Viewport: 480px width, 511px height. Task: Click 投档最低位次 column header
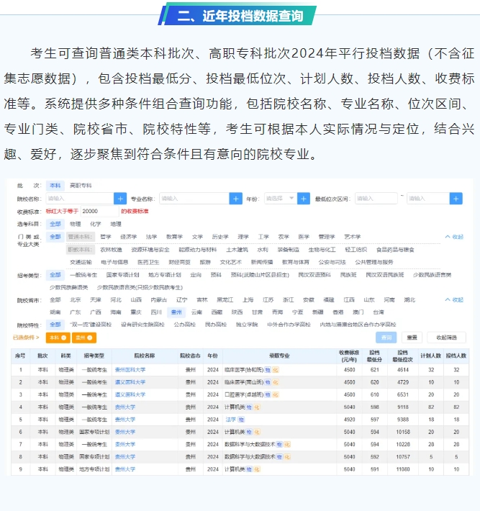coord(403,356)
